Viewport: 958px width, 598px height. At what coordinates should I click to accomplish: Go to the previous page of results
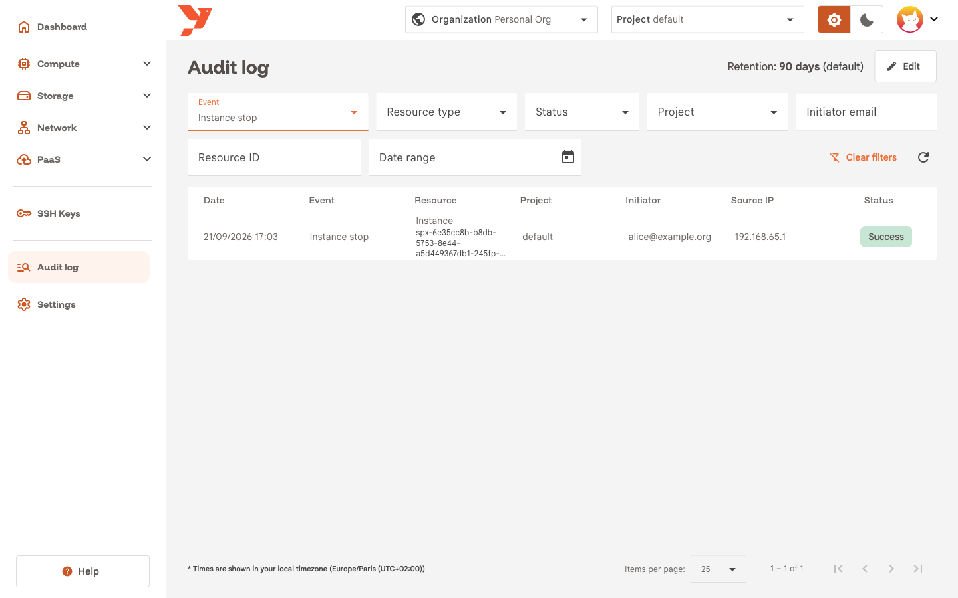pyautogui.click(x=865, y=569)
